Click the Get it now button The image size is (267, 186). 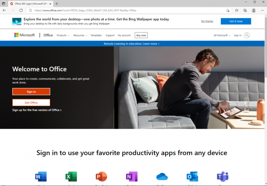click(x=236, y=21)
